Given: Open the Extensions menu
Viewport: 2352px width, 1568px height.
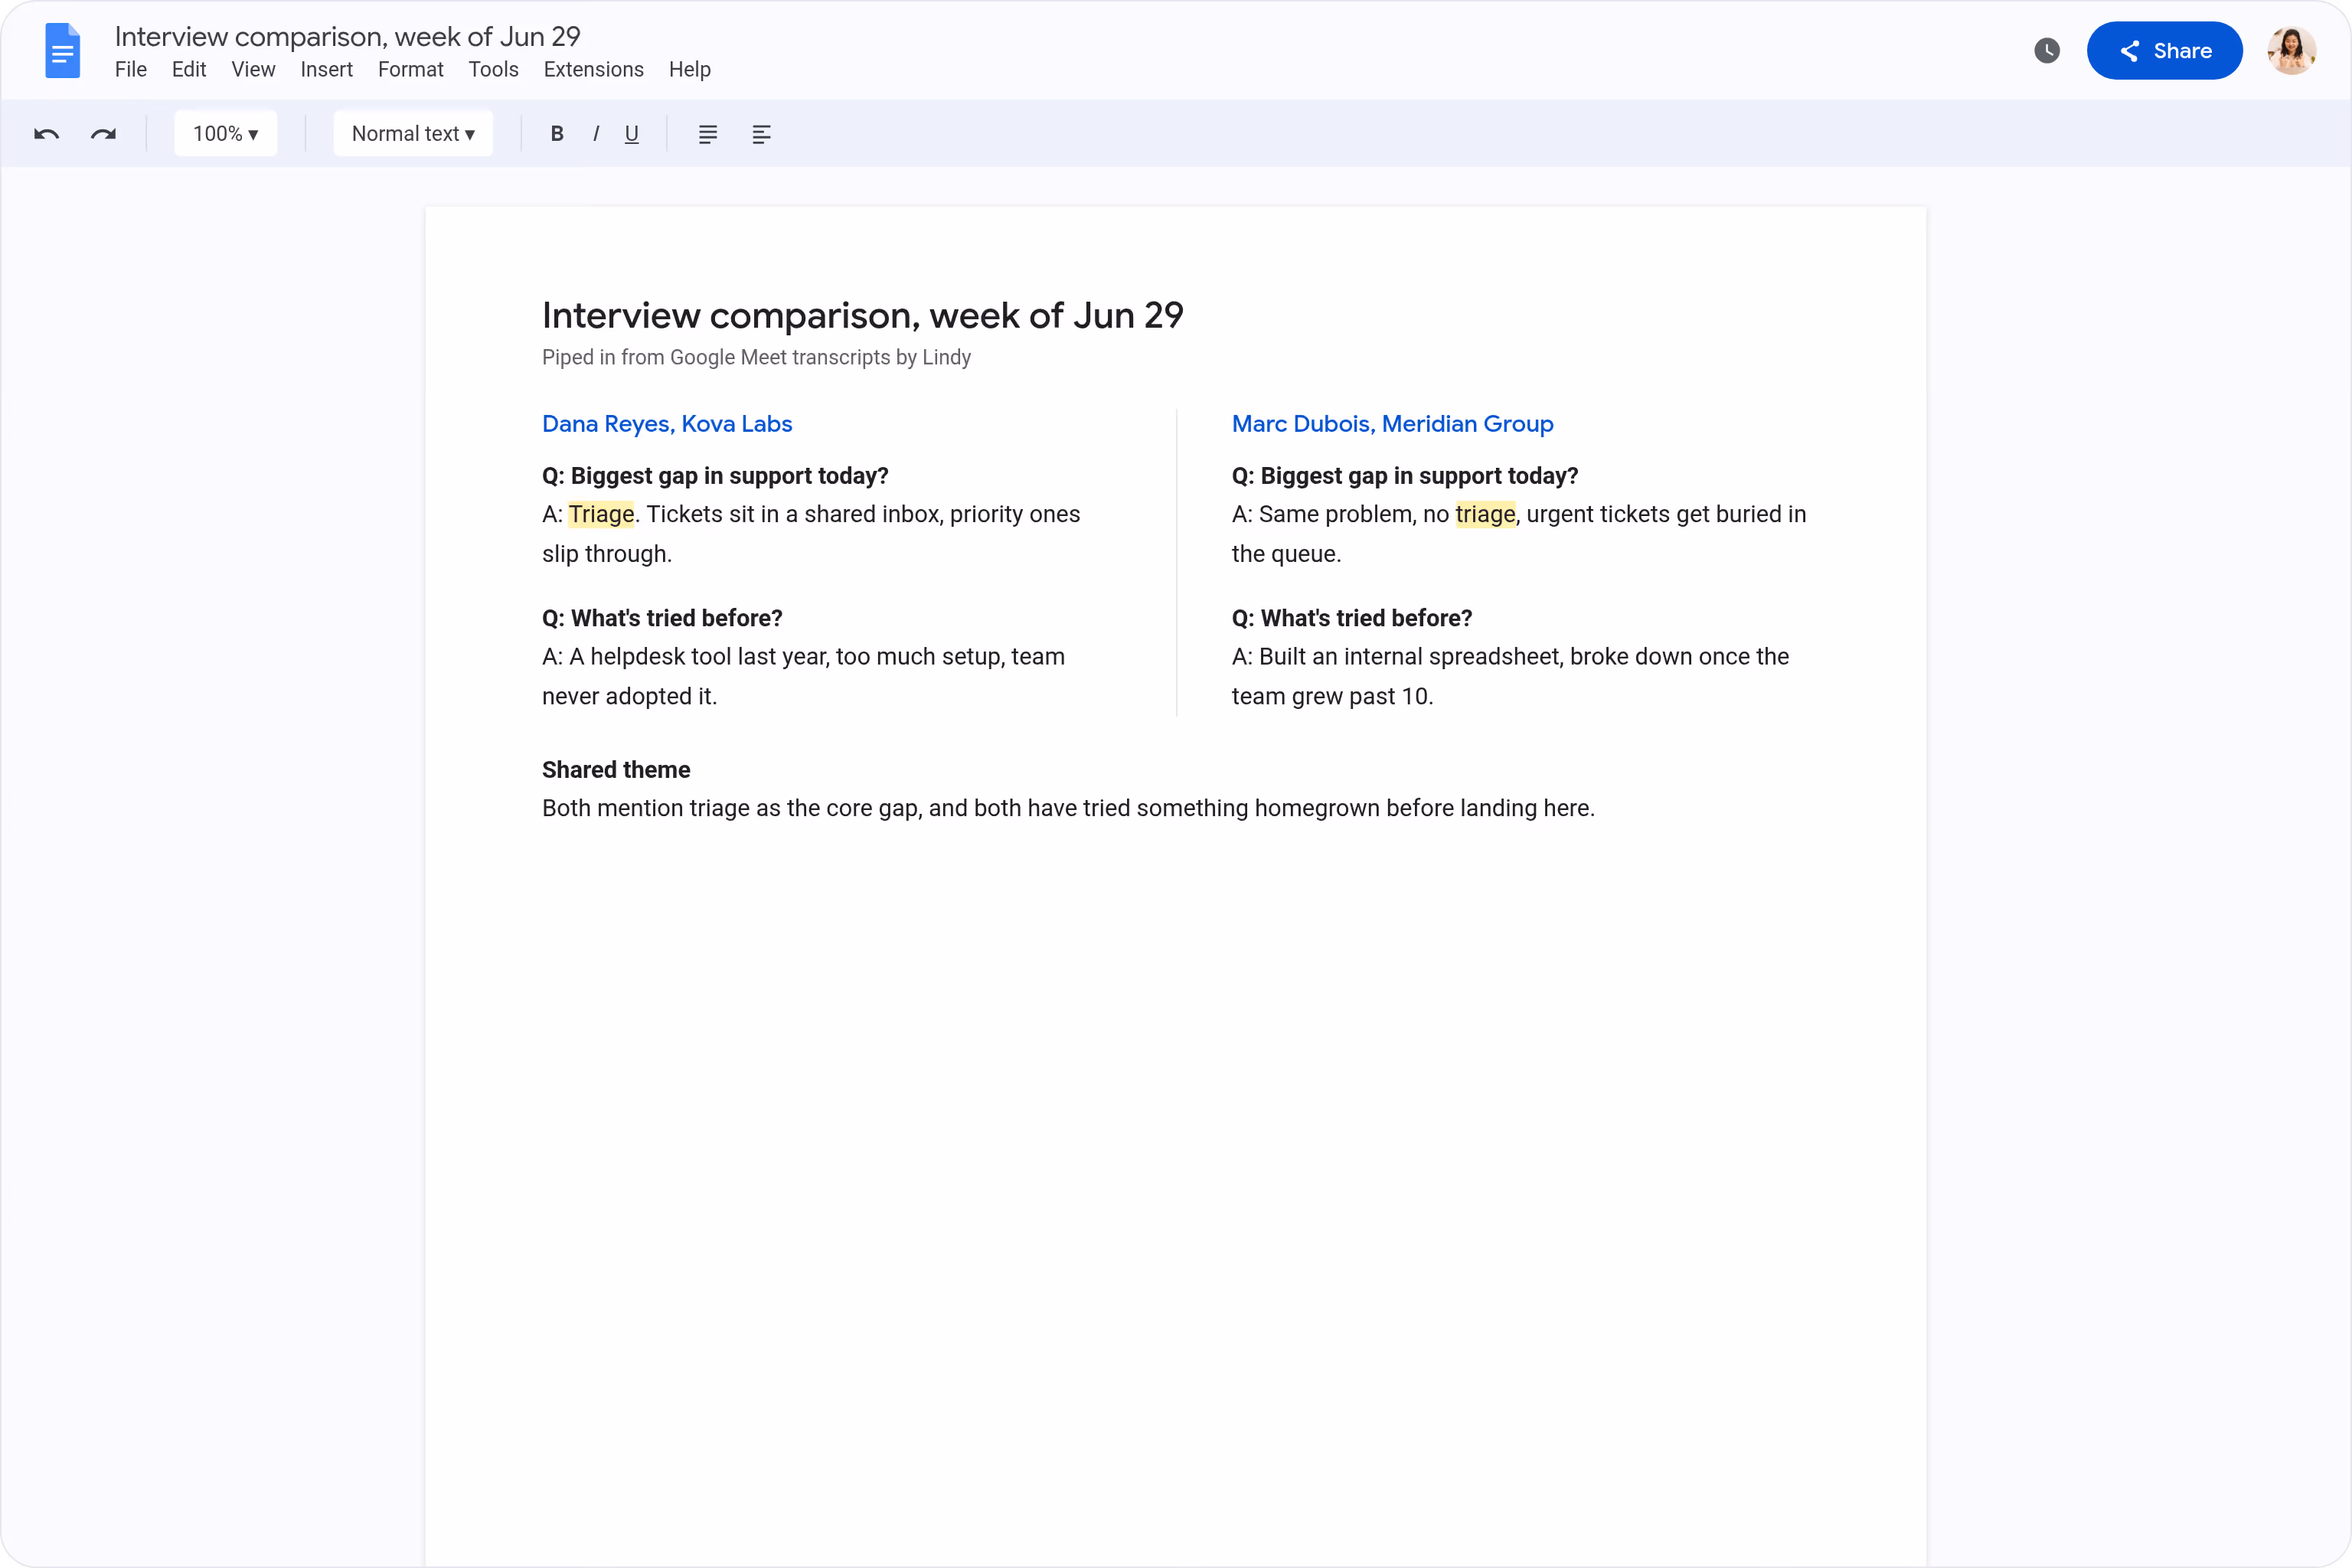Looking at the screenshot, I should 593,70.
